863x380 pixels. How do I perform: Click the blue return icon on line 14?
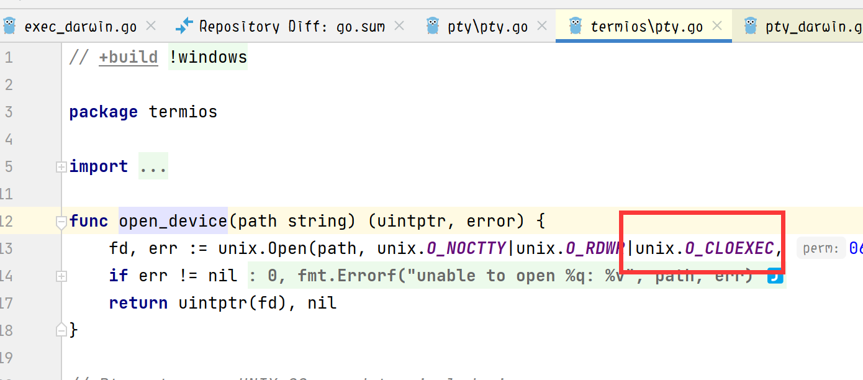pyautogui.click(x=774, y=276)
